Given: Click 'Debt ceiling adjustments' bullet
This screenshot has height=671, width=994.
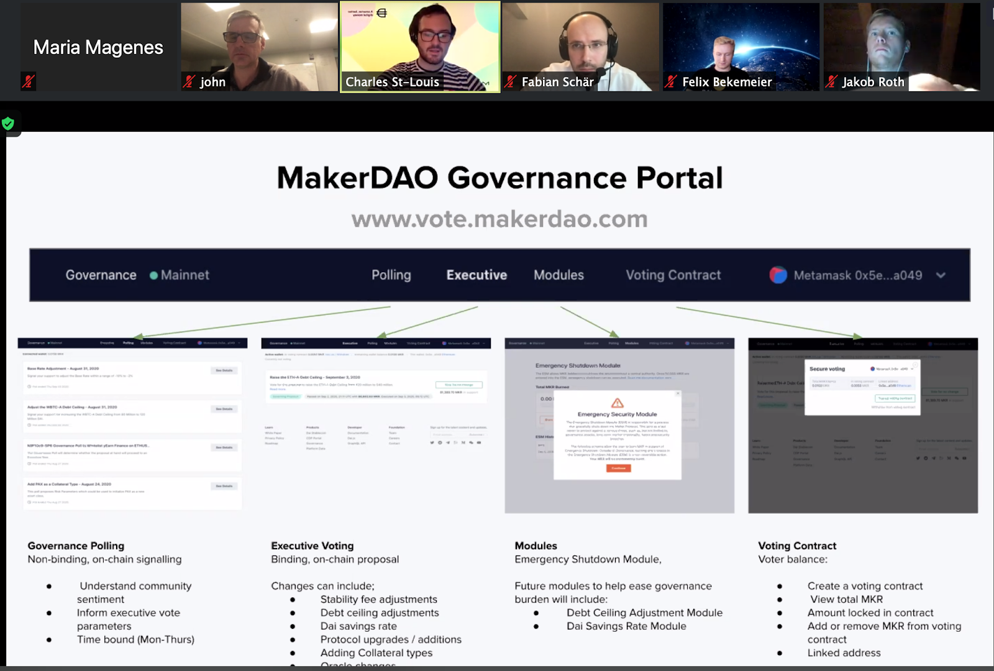Looking at the screenshot, I should coord(380,613).
